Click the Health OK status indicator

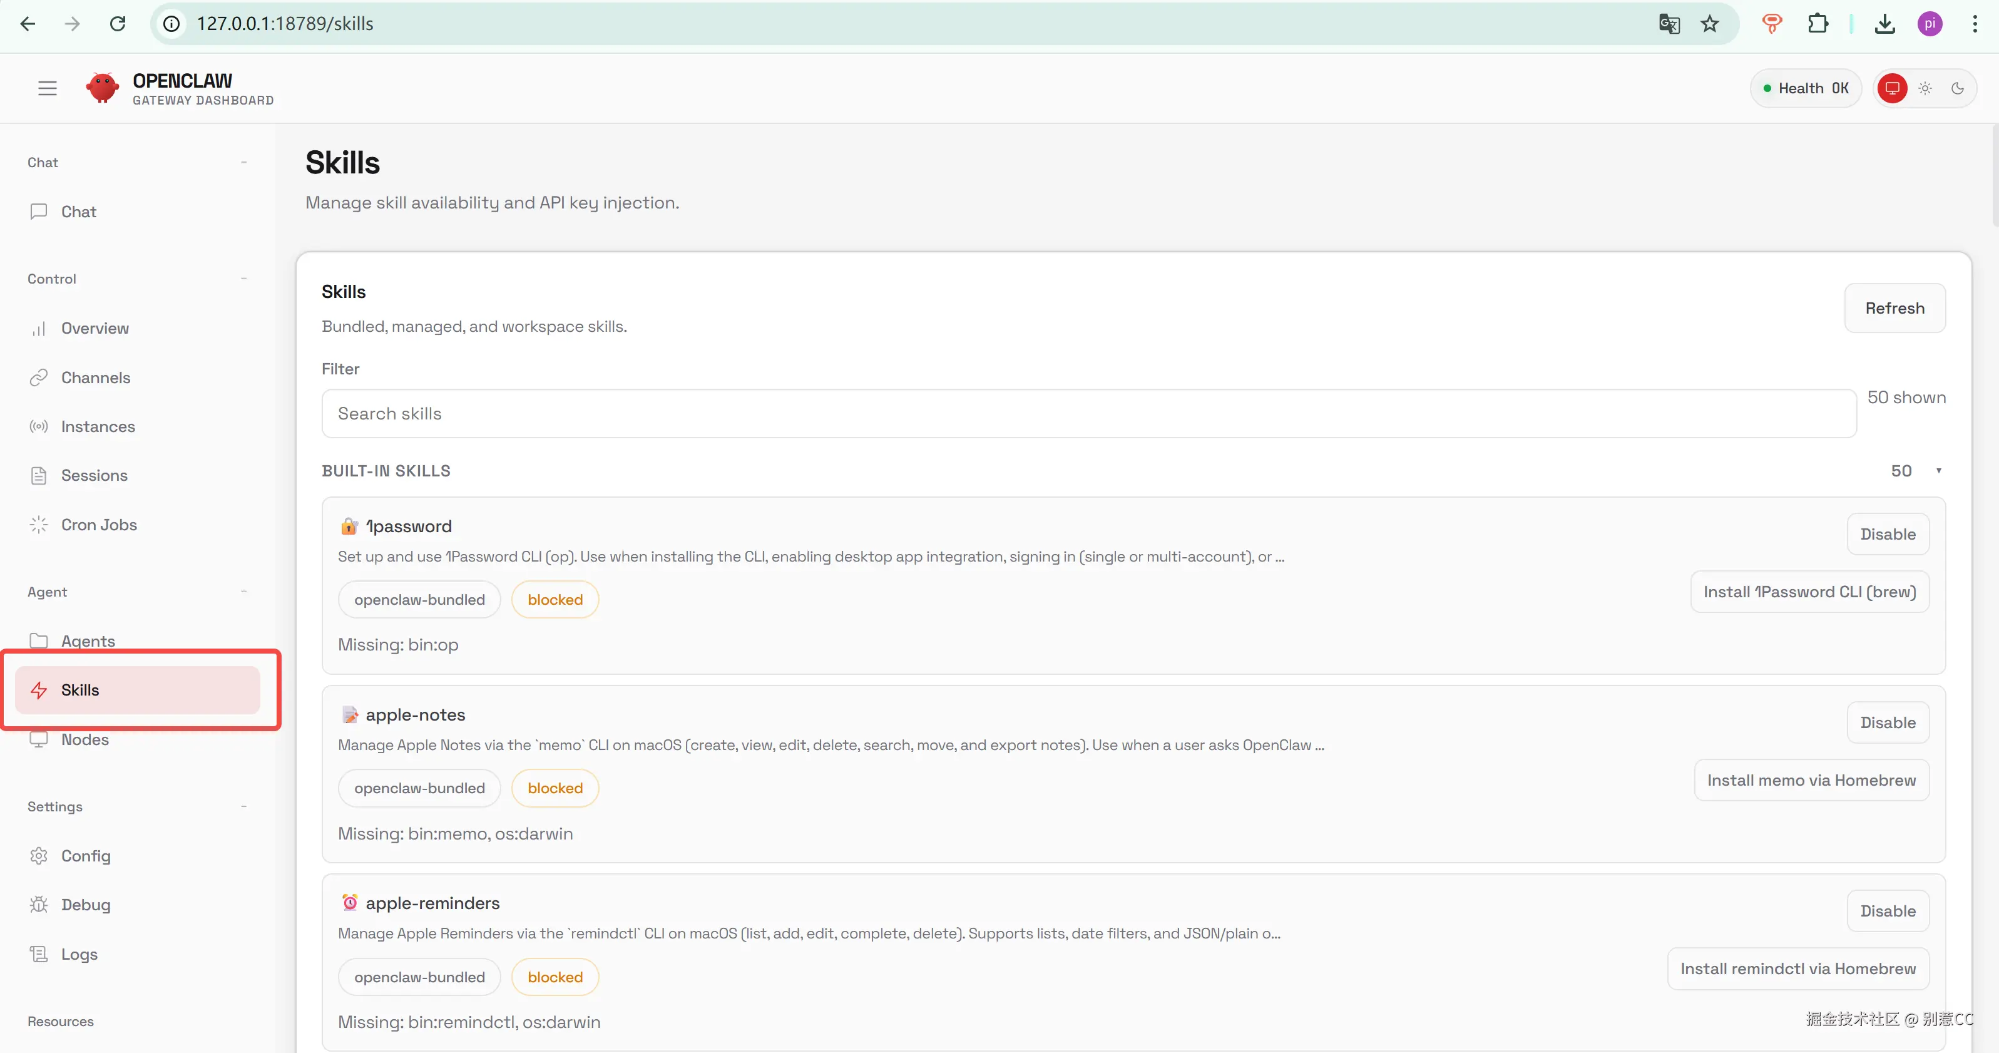[1805, 88]
